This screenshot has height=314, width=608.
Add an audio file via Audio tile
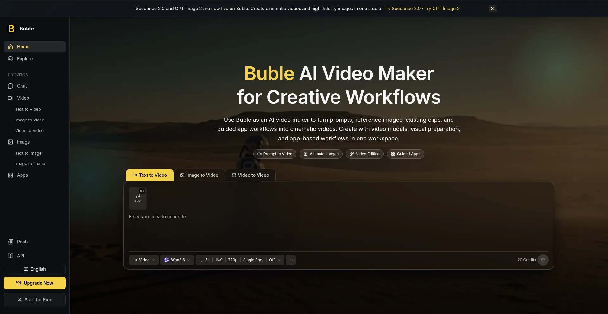[x=138, y=198]
